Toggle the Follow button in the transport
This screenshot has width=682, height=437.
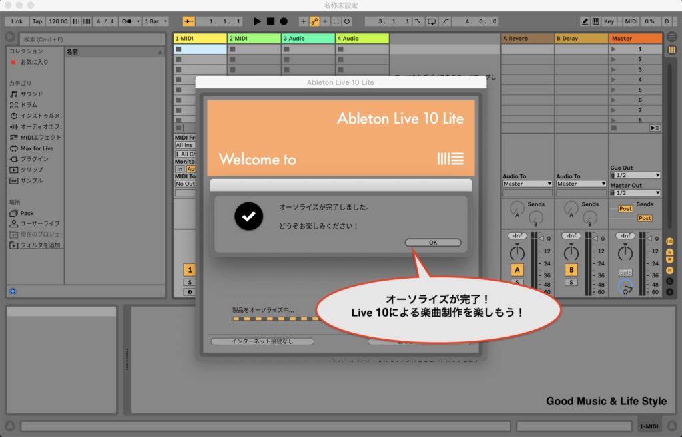coord(188,21)
